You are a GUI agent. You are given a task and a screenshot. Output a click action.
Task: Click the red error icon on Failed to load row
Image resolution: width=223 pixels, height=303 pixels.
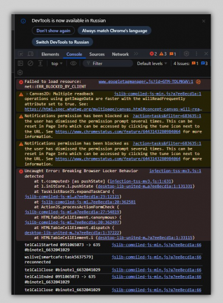(21, 82)
